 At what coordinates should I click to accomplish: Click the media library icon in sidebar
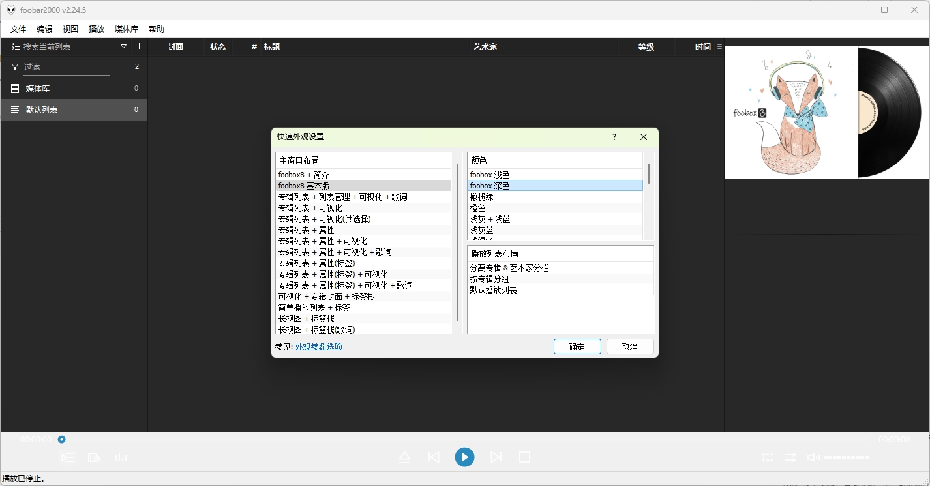tap(15, 88)
